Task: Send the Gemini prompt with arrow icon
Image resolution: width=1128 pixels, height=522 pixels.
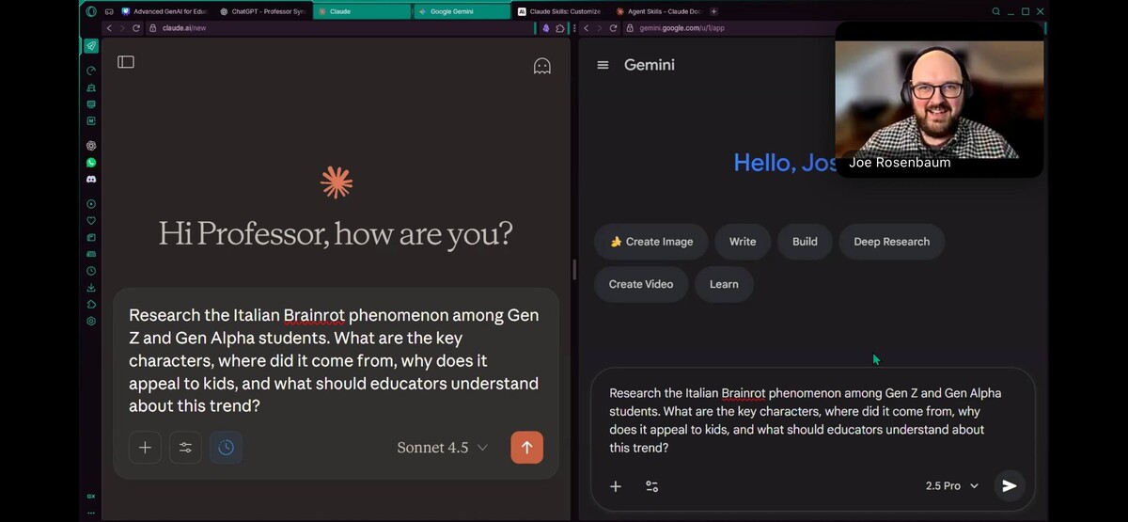Action: tap(1009, 486)
